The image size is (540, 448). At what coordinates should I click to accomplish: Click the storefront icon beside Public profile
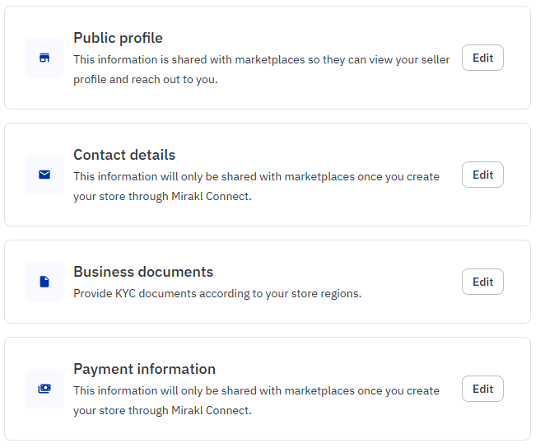[x=44, y=58]
